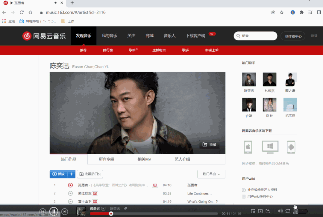Switch to the 艺人介绍 tab
Viewport: 323px width, 217px height.
coord(182,159)
